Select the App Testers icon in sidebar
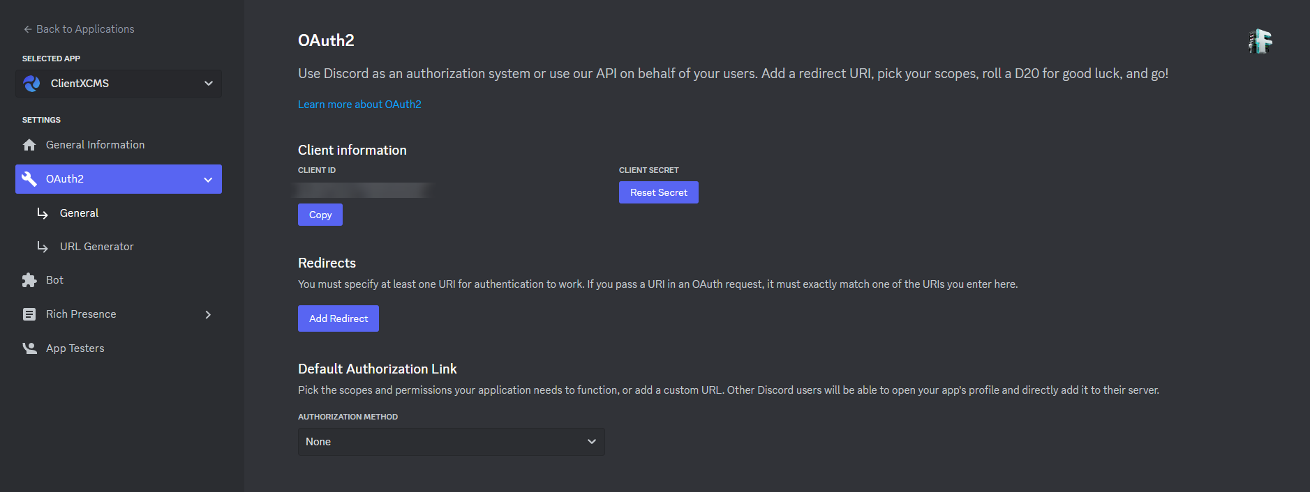The image size is (1310, 492). [x=29, y=348]
